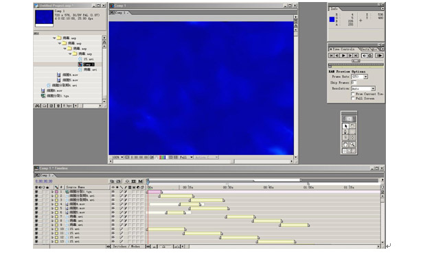The height and width of the screenshot is (257, 423).
Task: Click the current time display 0:00:00:00
Action: coord(44,182)
